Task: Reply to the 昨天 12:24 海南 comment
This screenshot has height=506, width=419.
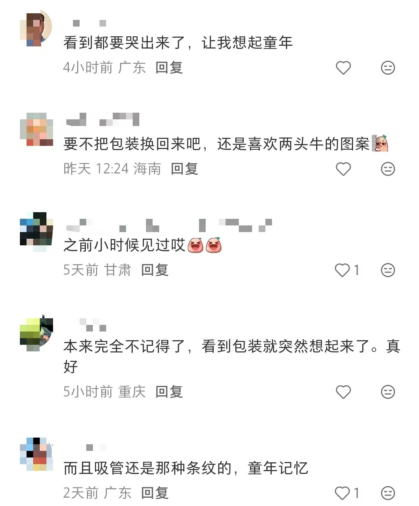Action: pyautogui.click(x=184, y=169)
